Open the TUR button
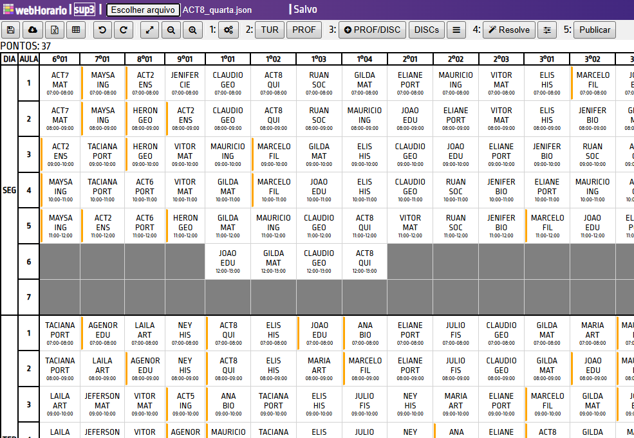 click(x=270, y=30)
